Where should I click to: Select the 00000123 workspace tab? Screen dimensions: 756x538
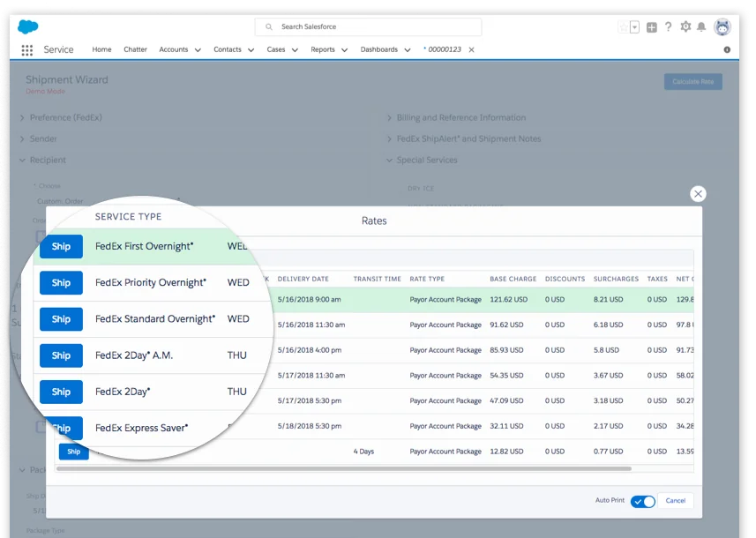tap(445, 49)
